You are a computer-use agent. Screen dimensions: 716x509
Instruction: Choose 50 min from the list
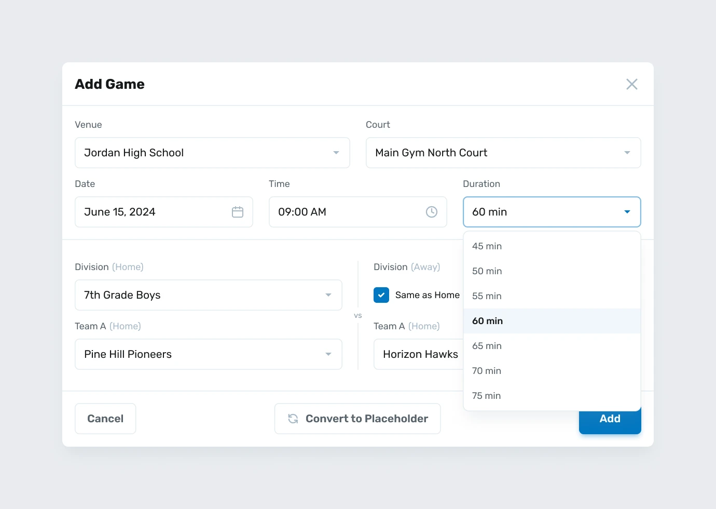[x=487, y=271]
